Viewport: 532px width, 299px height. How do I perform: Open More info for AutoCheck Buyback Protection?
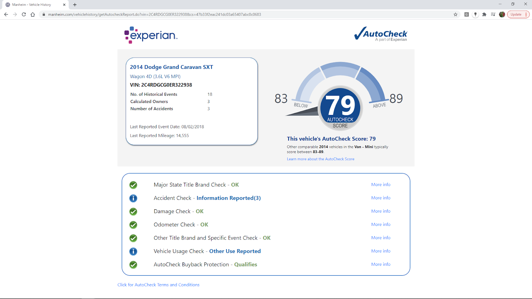click(x=381, y=264)
